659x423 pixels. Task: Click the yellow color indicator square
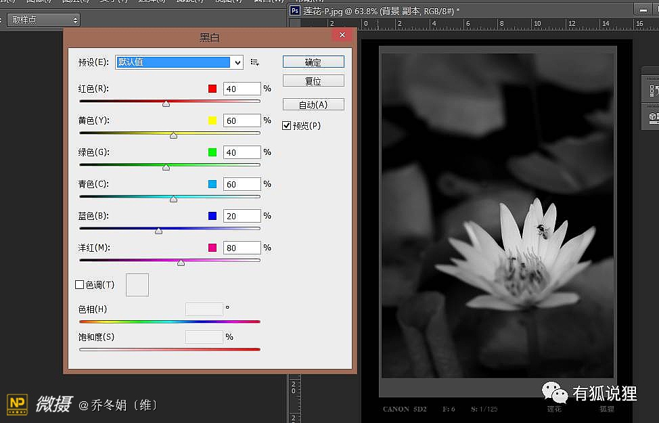pyautogui.click(x=212, y=120)
